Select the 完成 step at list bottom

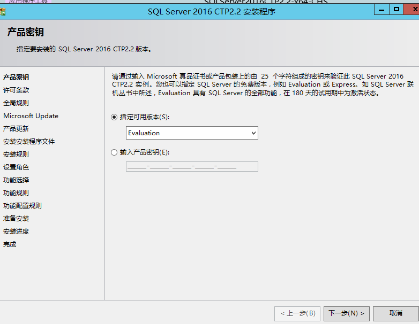tap(10, 244)
